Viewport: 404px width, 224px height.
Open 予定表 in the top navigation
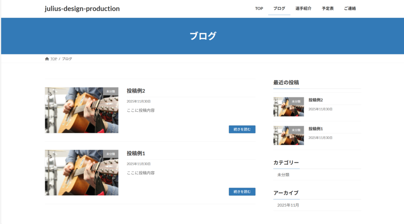(x=327, y=9)
